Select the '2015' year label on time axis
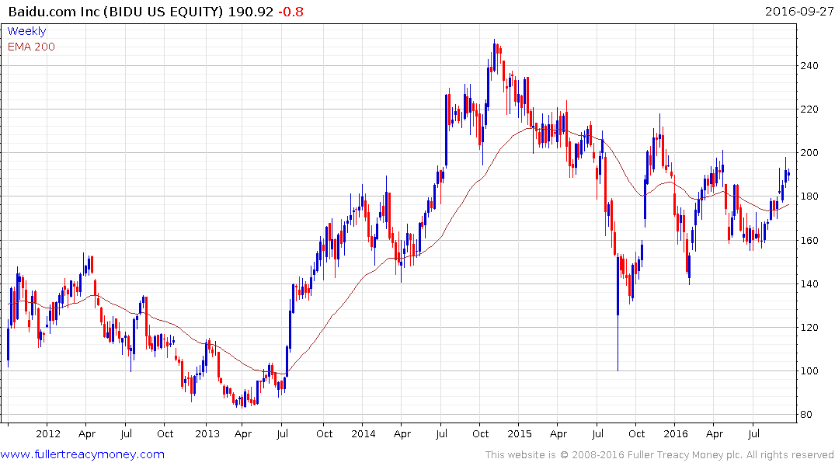The width and height of the screenshot is (835, 466). coord(519,433)
